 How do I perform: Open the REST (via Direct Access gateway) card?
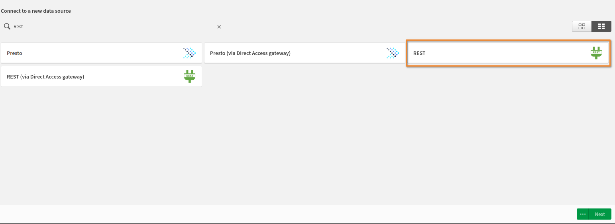click(101, 77)
